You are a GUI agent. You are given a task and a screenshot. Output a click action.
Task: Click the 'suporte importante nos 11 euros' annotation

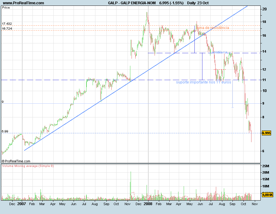(204, 82)
